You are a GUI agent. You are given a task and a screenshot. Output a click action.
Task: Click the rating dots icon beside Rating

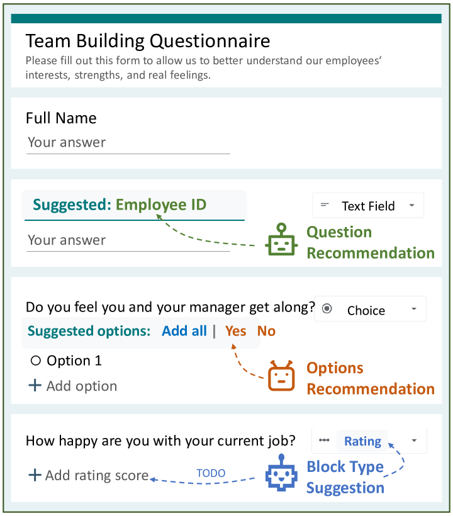click(324, 440)
